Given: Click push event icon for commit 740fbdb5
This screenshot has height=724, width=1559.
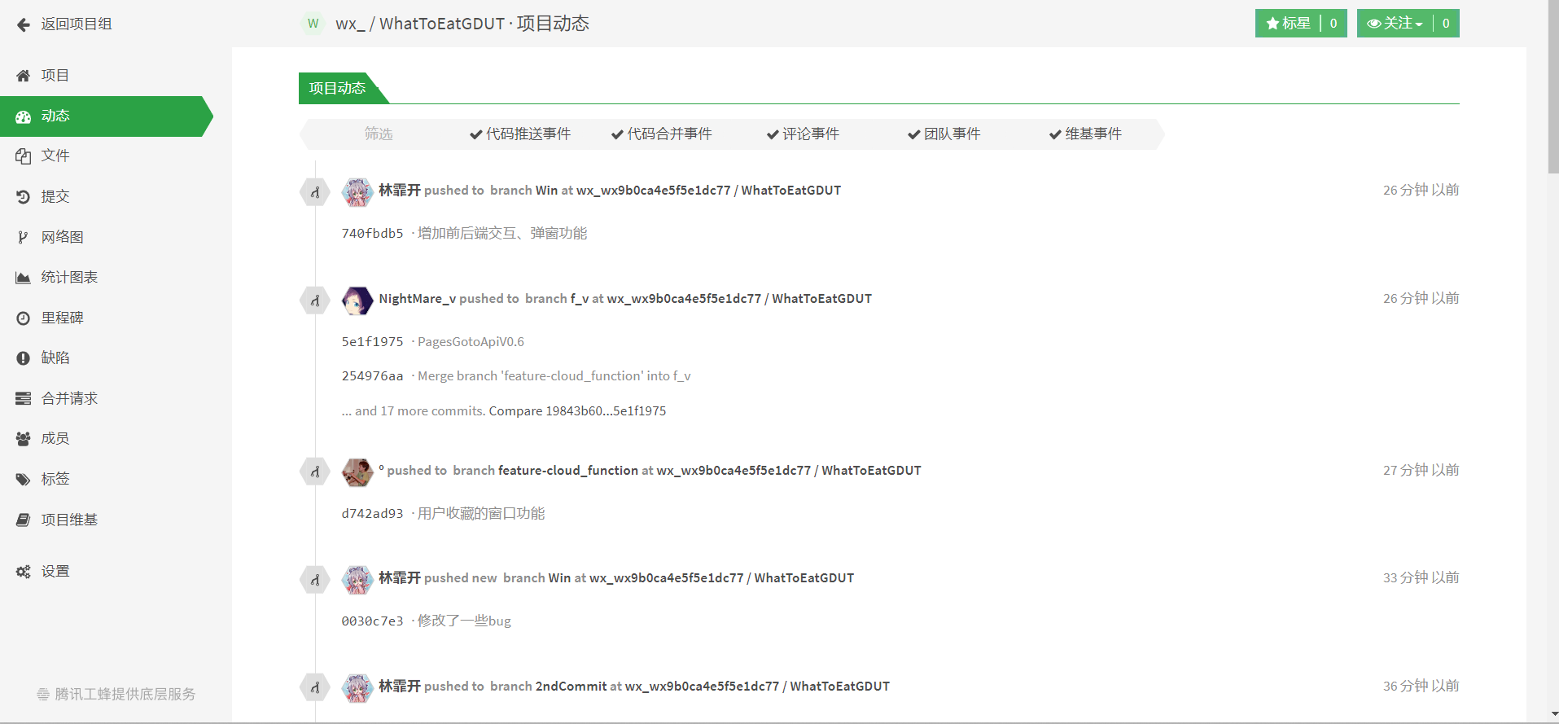Looking at the screenshot, I should coord(315,192).
